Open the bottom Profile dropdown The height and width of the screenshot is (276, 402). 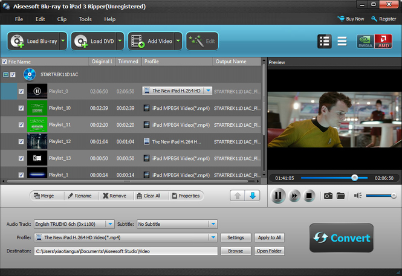(x=213, y=237)
